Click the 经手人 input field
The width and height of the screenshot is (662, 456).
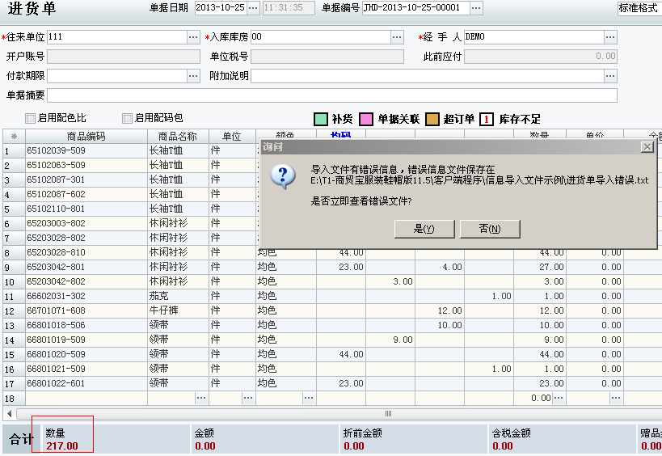coord(534,37)
